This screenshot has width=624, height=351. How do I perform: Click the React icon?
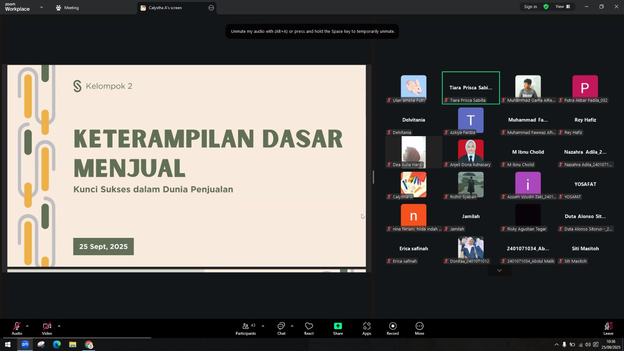click(x=309, y=329)
